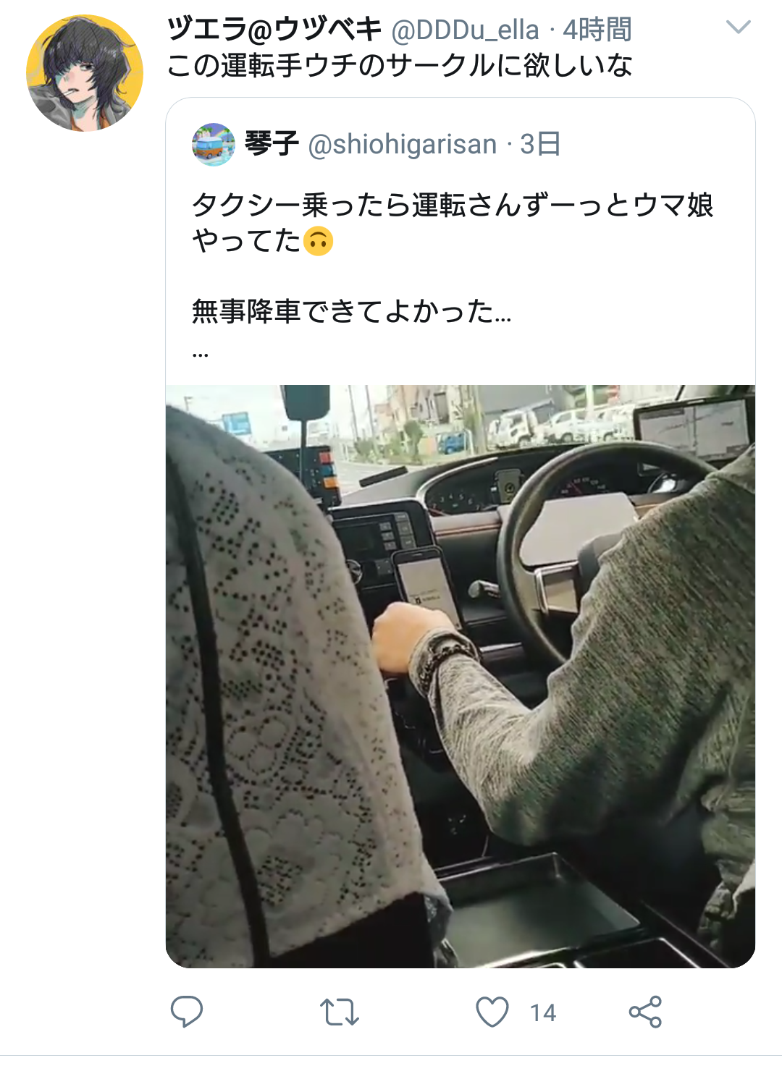This screenshot has height=1079, width=782.
Task: Tap the retweet arrows icon
Action: (x=340, y=1012)
